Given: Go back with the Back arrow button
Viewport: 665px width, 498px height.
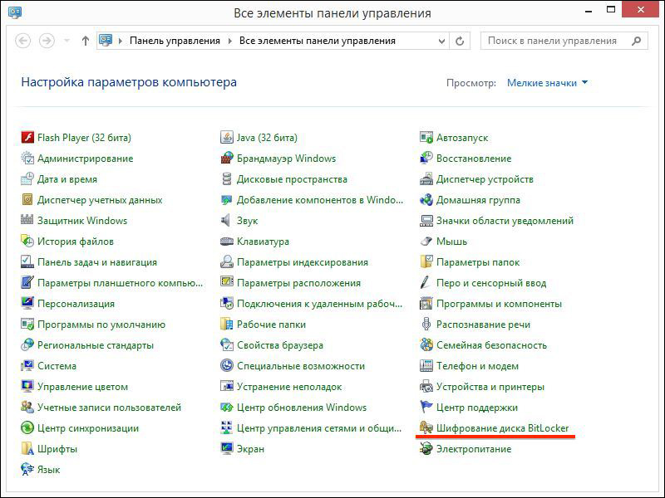Looking at the screenshot, I should (x=23, y=41).
